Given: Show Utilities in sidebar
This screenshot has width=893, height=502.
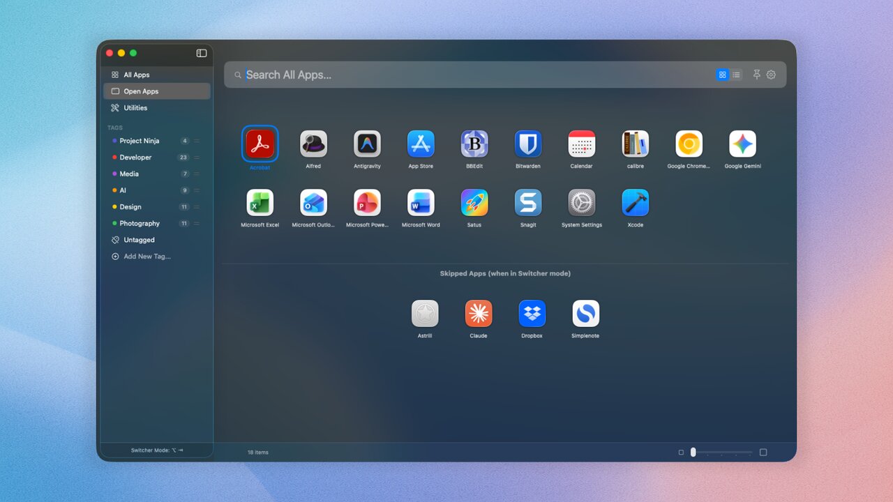Looking at the screenshot, I should click(x=157, y=108).
